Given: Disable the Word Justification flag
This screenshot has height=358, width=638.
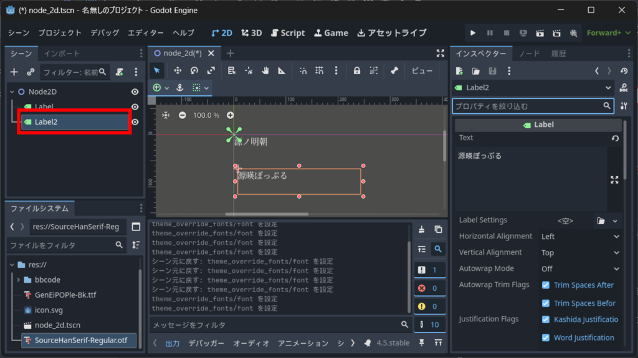Looking at the screenshot, I should point(546,338).
